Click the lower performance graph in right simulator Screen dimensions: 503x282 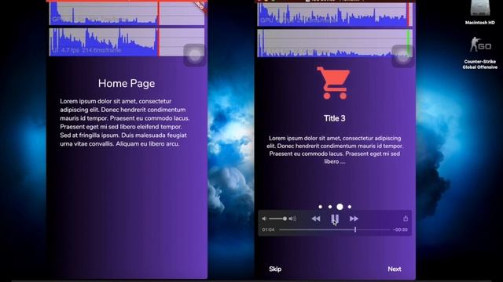coord(335,43)
